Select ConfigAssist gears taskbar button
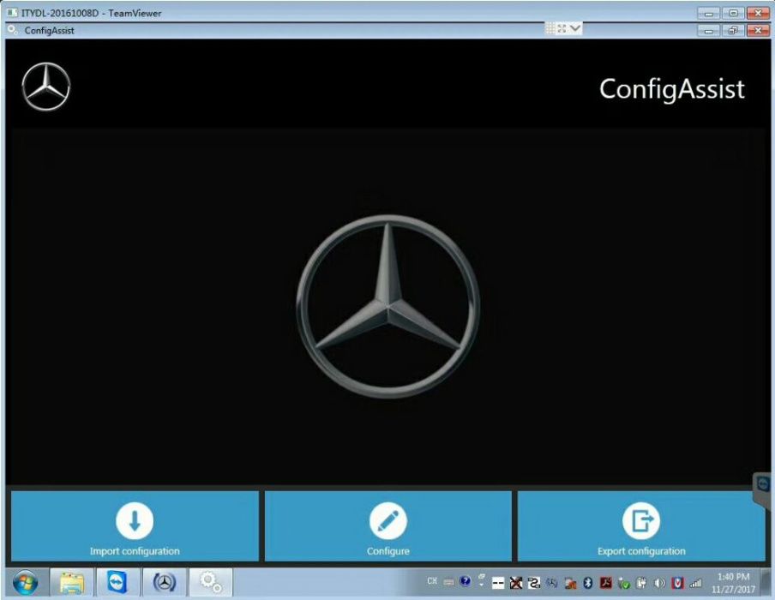Image resolution: width=775 pixels, height=600 pixels. pyautogui.click(x=211, y=583)
